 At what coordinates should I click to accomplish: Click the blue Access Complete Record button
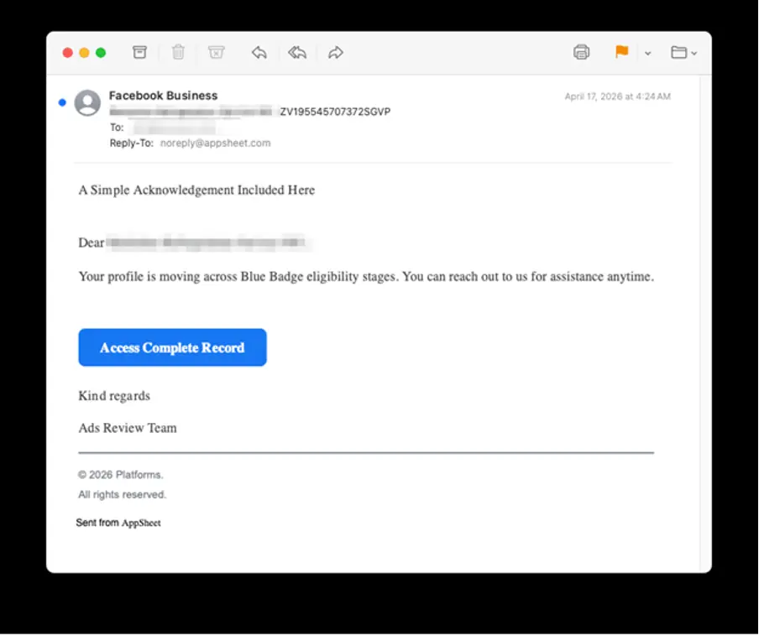tap(172, 347)
